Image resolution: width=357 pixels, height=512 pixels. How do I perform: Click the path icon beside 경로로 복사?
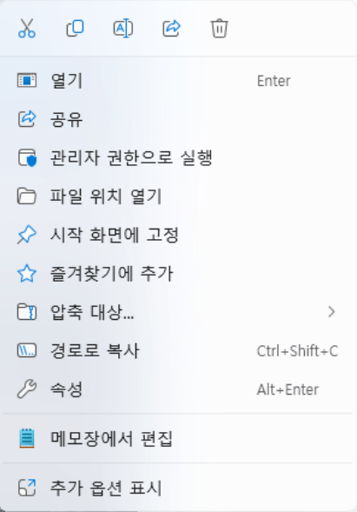pyautogui.click(x=27, y=350)
